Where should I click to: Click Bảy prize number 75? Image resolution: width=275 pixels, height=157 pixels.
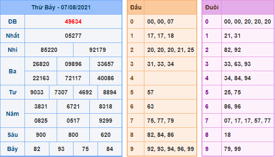tap(86, 149)
